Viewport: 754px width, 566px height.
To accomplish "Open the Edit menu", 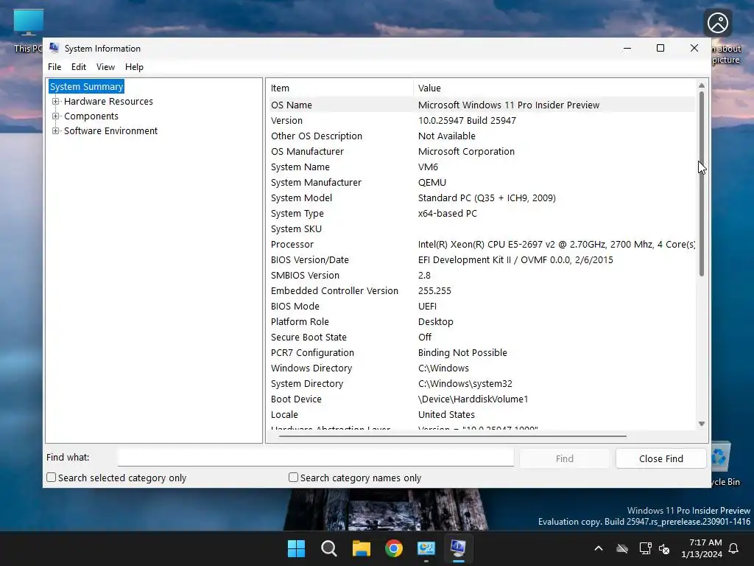I will click(79, 67).
